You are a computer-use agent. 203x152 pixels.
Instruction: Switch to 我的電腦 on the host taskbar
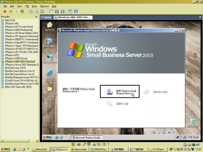tap(119, 149)
